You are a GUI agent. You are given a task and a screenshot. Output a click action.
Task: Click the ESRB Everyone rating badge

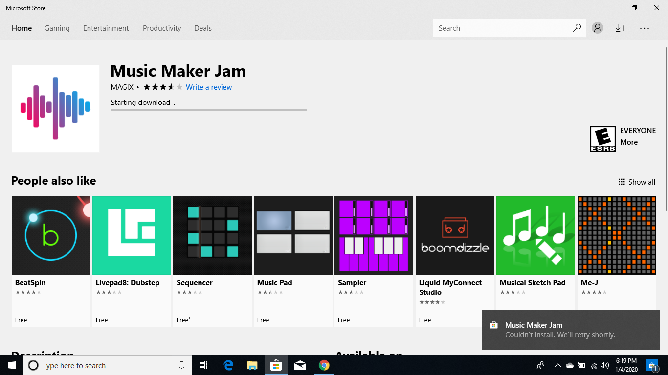pos(602,139)
